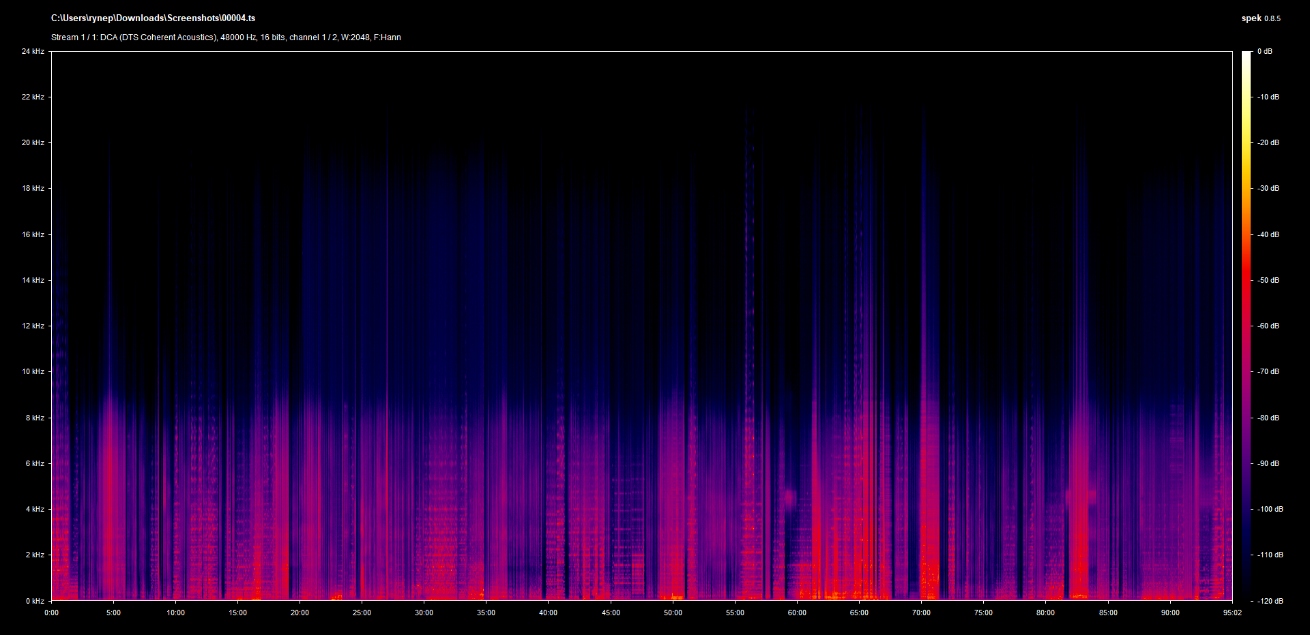This screenshot has width=1310, height=635.
Task: Select the 10 kHz frequency axis label
Action: click(33, 371)
